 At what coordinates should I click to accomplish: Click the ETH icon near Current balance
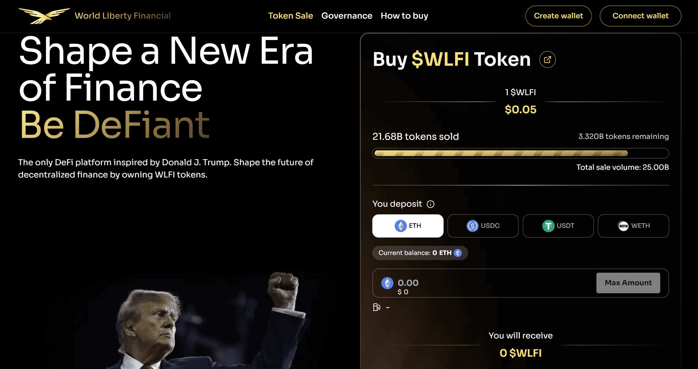(459, 253)
